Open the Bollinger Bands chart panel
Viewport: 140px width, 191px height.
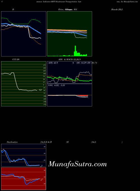click(24, 34)
